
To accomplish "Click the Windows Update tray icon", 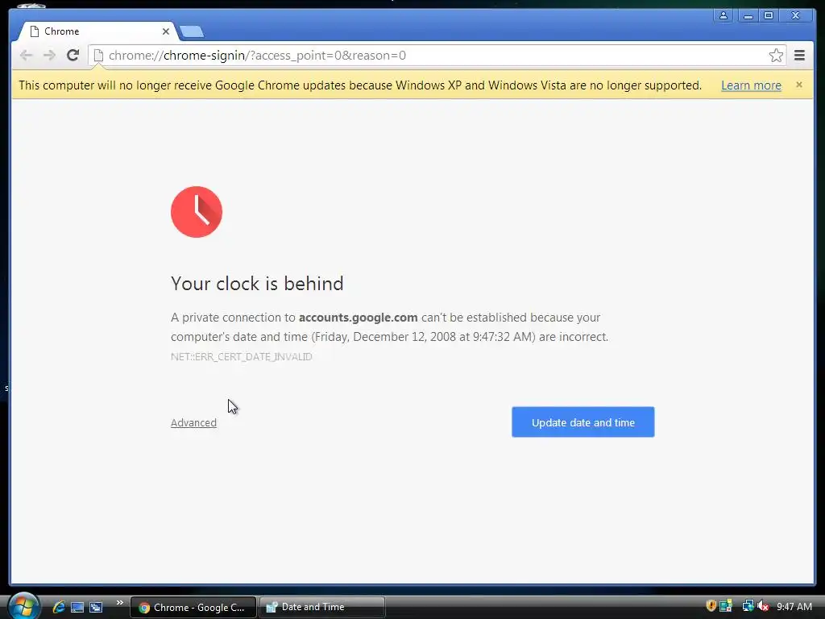I will pyautogui.click(x=726, y=606).
